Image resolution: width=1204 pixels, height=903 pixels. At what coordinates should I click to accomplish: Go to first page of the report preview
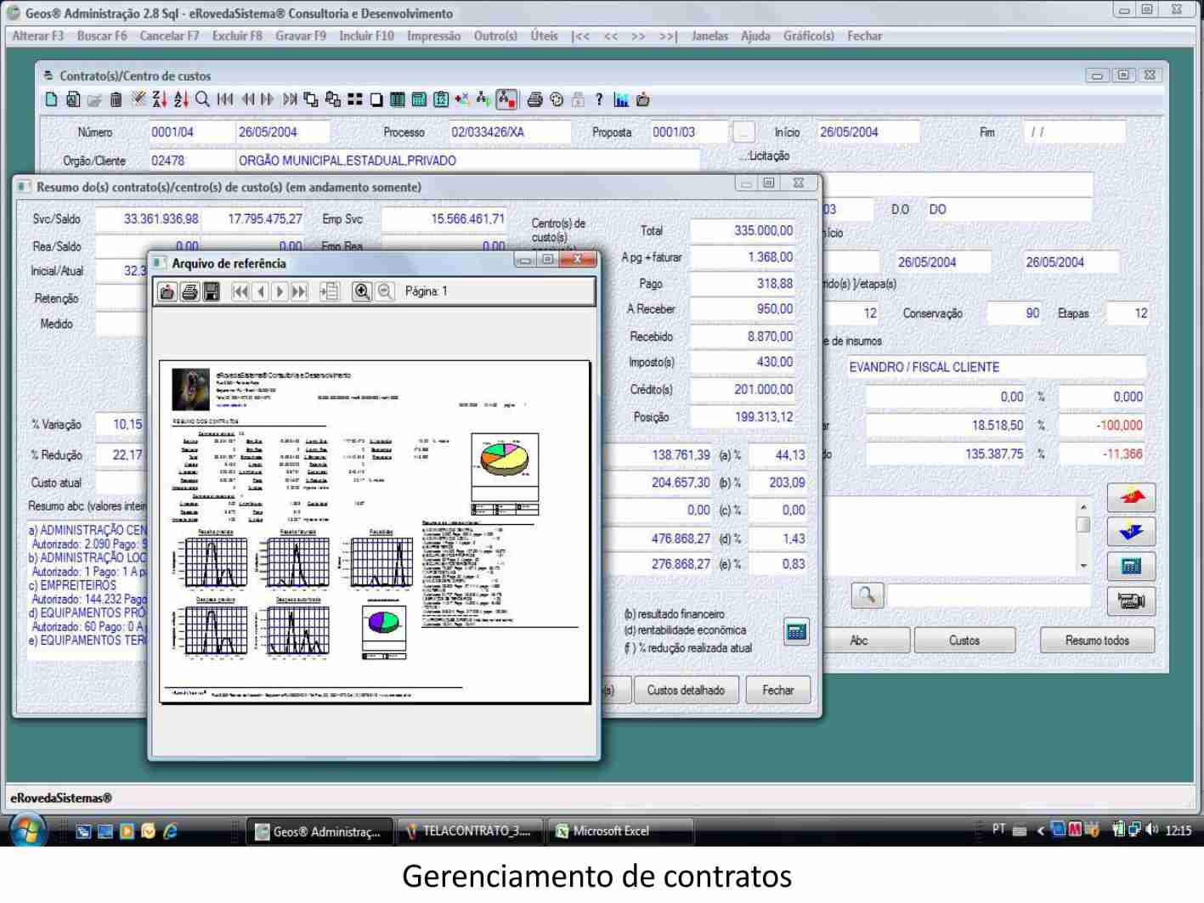(241, 291)
